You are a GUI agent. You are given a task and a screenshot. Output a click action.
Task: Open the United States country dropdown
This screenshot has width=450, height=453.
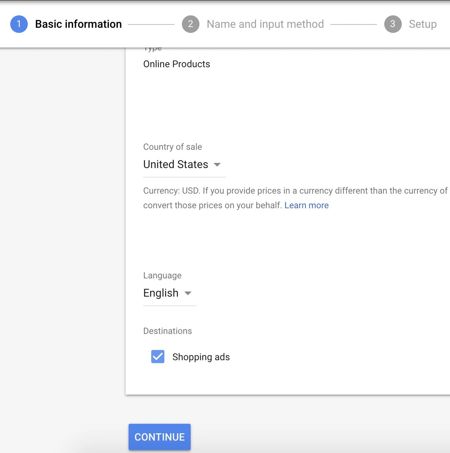tap(176, 164)
